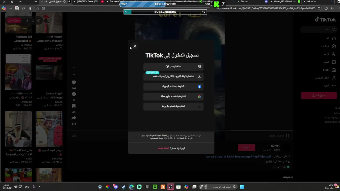The width and height of the screenshot is (340, 191).
Task: Open Epic Games launcher from taskbar
Action: point(147,187)
